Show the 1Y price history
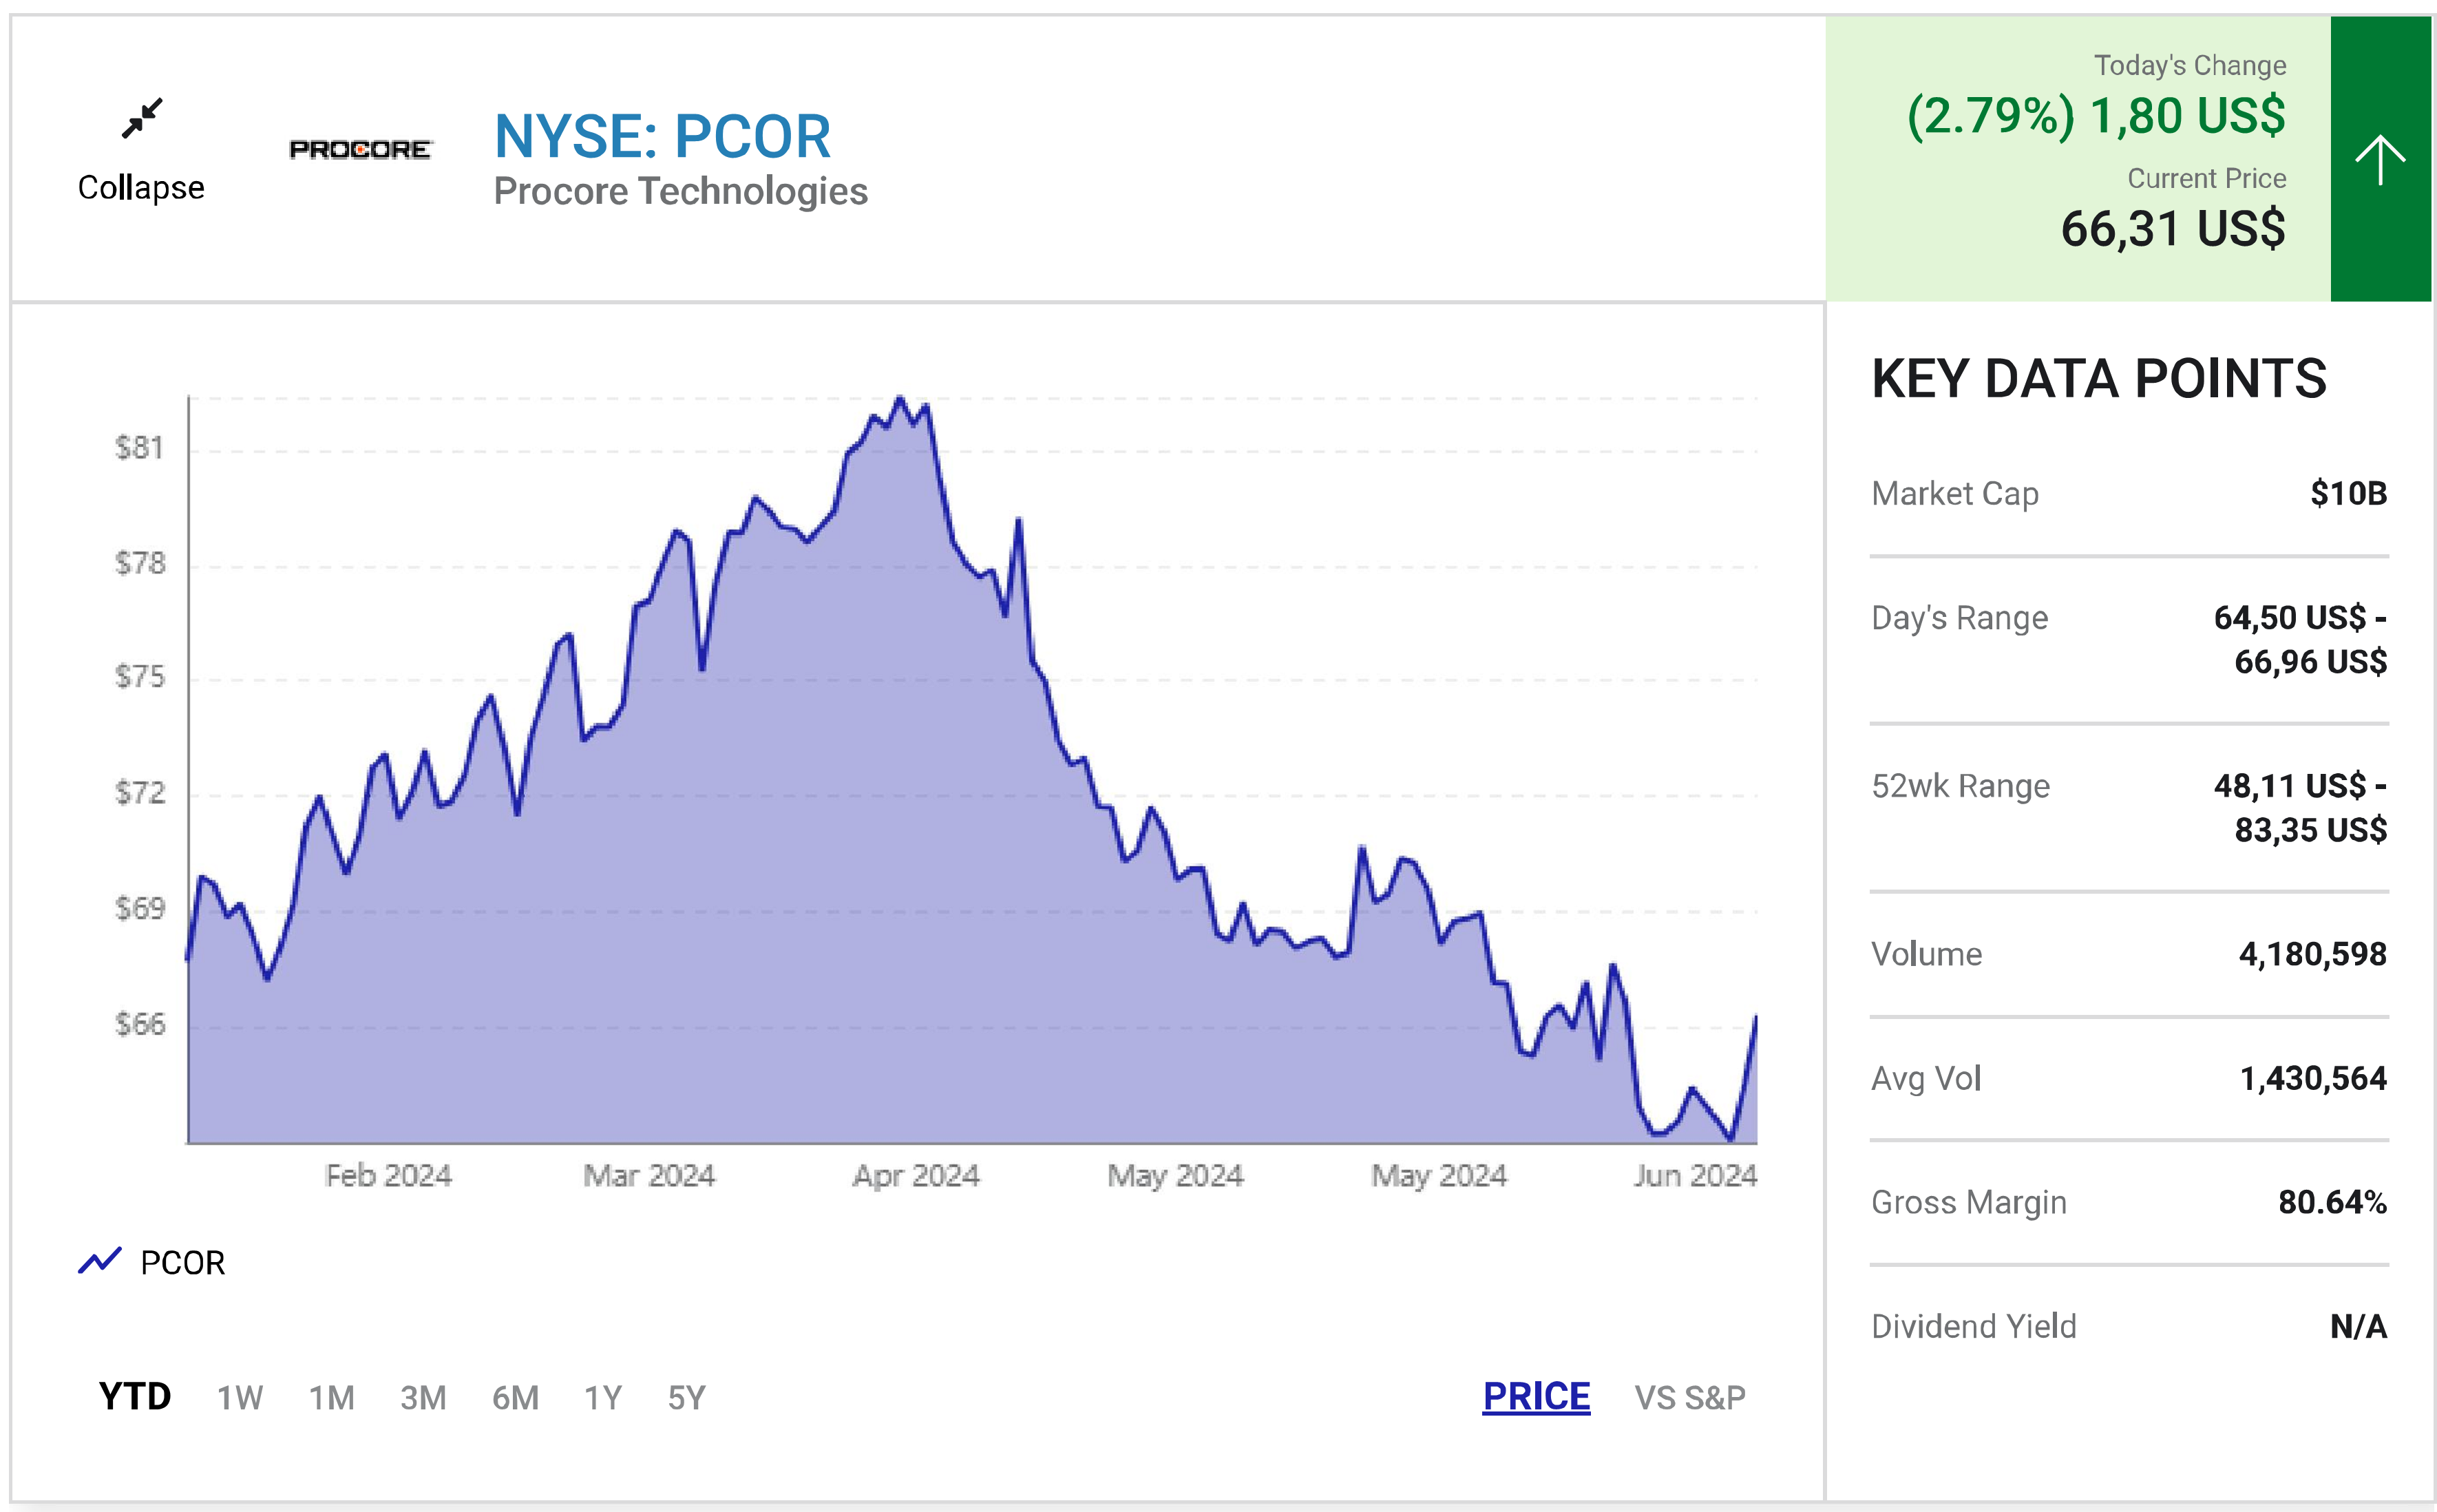Image resolution: width=2437 pixels, height=1512 pixels. click(x=603, y=1397)
